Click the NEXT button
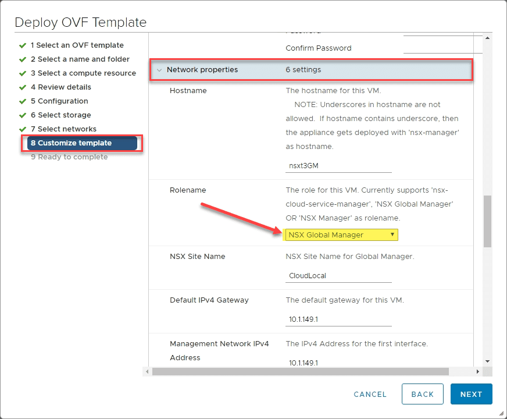 [471, 394]
